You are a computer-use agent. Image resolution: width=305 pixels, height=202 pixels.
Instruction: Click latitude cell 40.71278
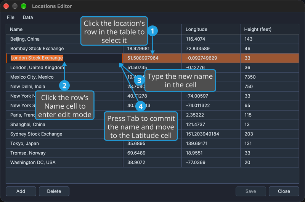152,96
